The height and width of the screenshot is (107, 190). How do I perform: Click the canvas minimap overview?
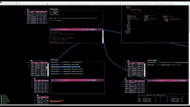[155, 24]
